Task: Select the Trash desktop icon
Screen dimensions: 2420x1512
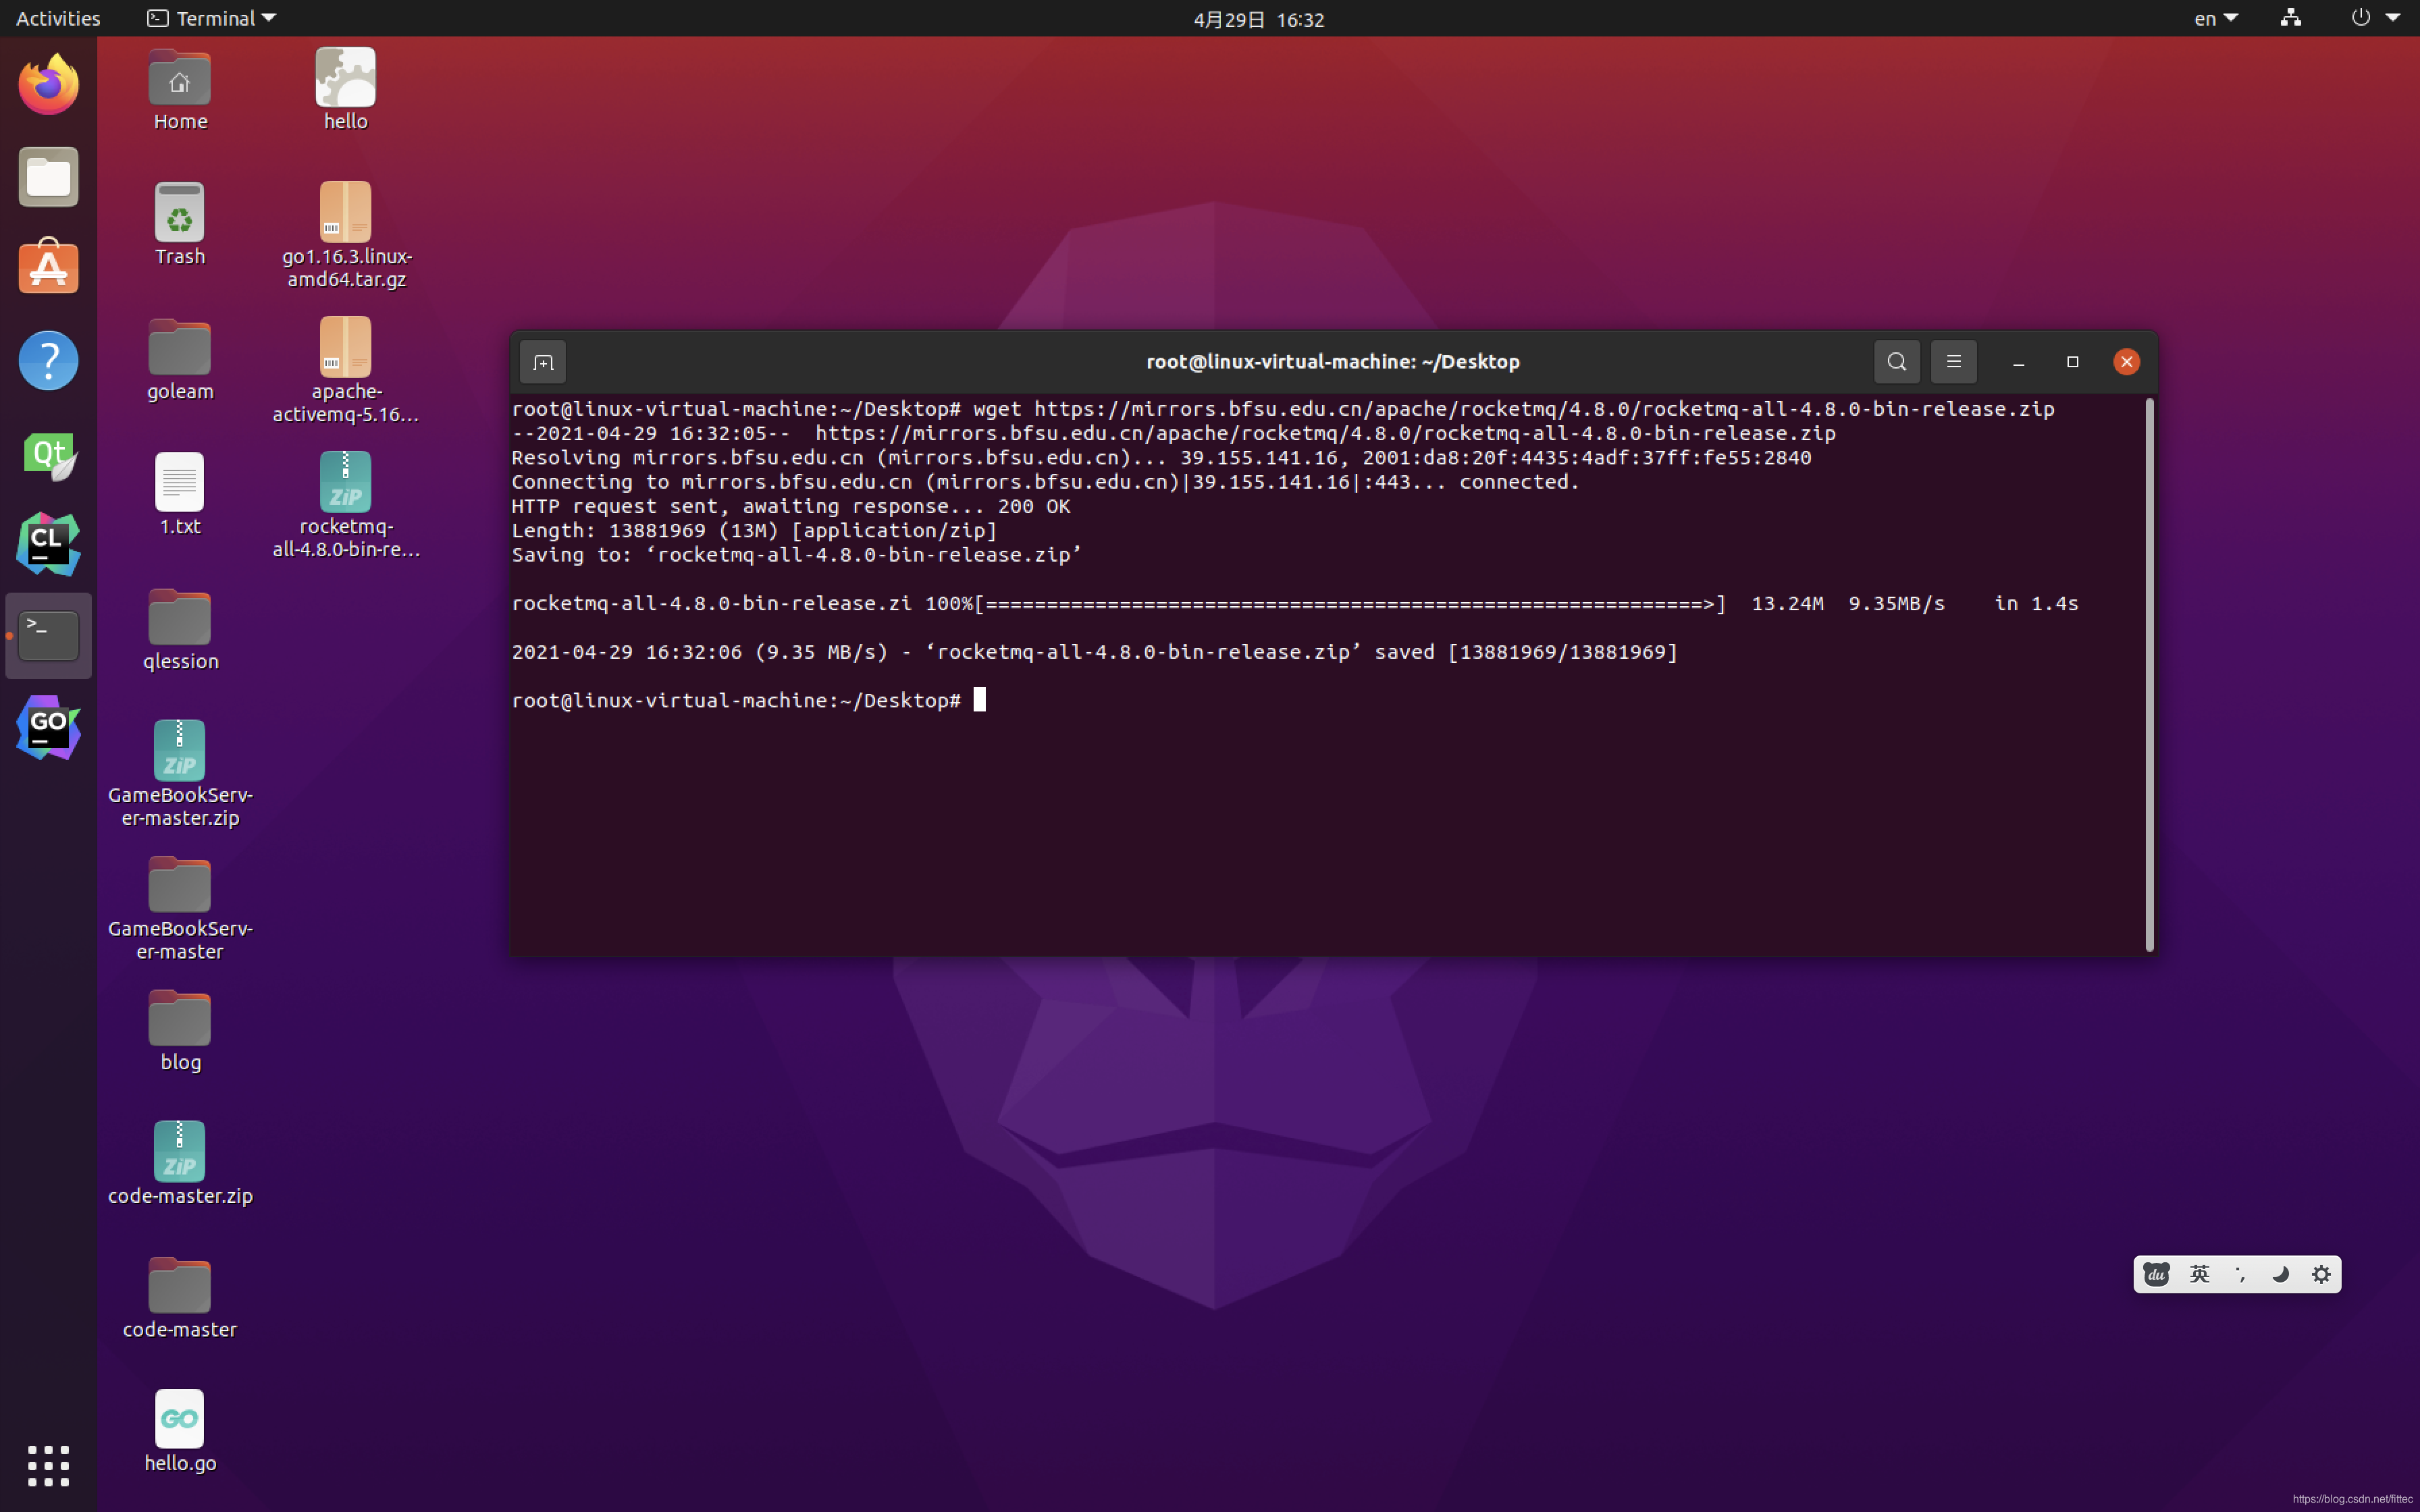Action: click(x=180, y=225)
